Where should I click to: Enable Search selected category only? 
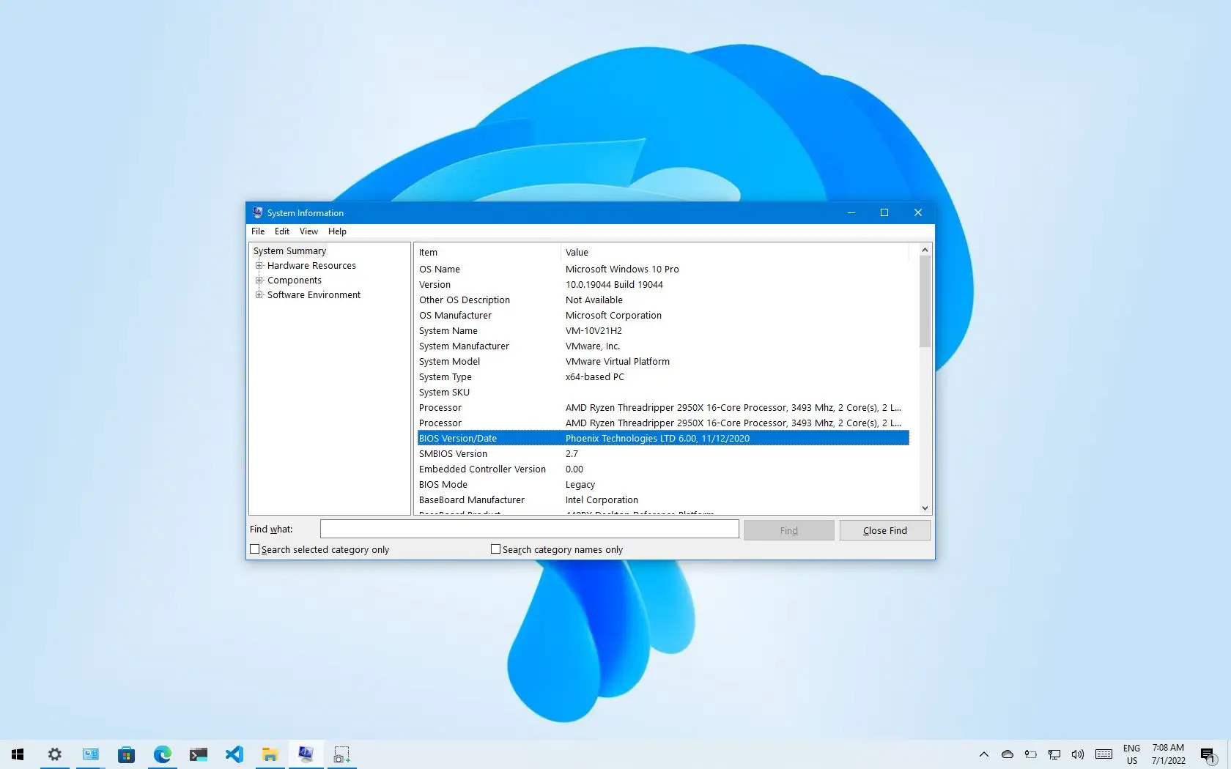coord(254,549)
